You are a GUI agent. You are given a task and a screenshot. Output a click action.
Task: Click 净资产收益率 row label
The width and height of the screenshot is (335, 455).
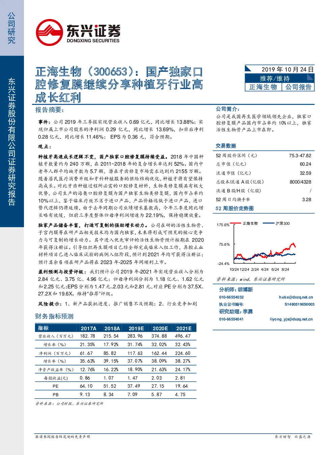pos(56,369)
